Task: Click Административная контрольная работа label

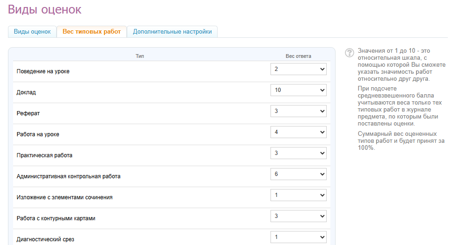Action: 68,176
